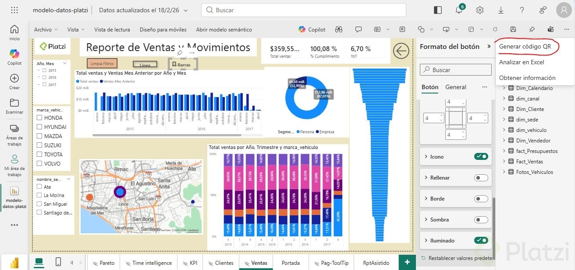This screenshot has height=270, width=575.
Task: Collapse the format pane with double chevron
Action: coord(489,46)
